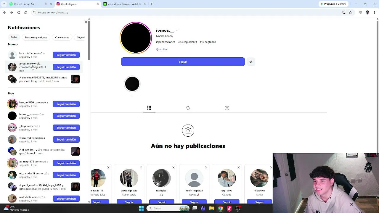This screenshot has height=213, width=379.
Task: Bookmark this page with the star icon
Action: click(350, 12)
